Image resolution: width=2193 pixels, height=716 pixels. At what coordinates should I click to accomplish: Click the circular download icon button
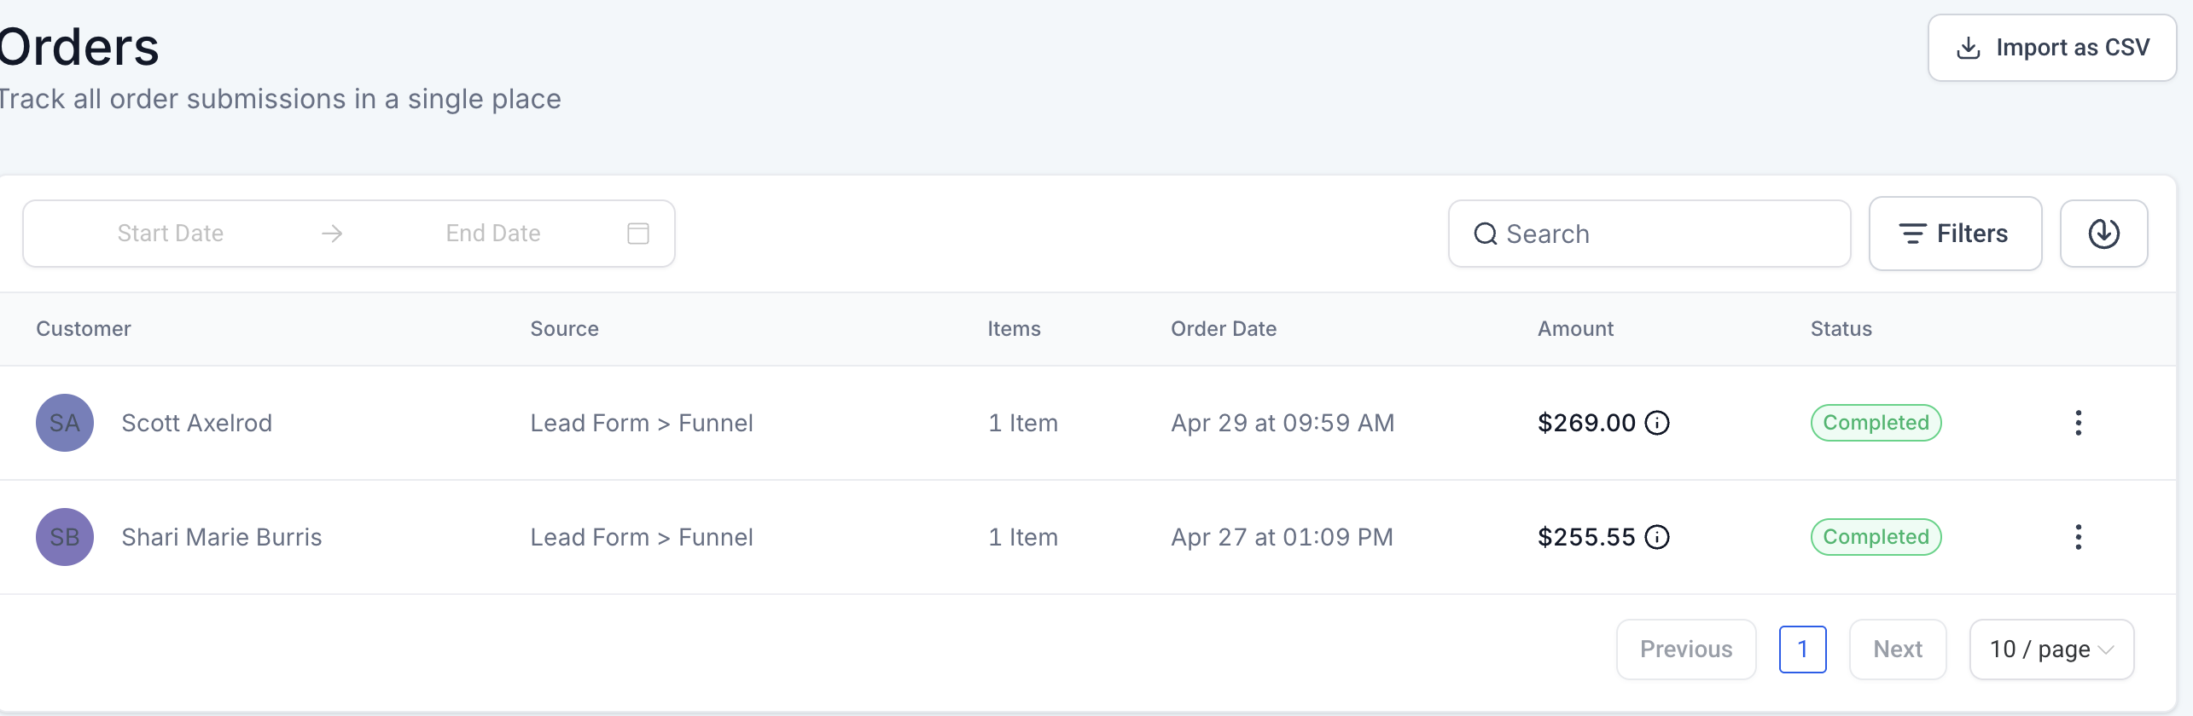point(2103,234)
